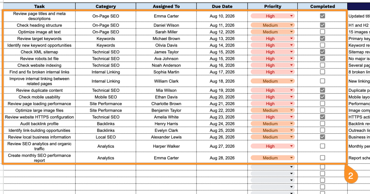The image size is (370, 194).
Task: Click the Assigned To column header
Action: click(166, 7)
